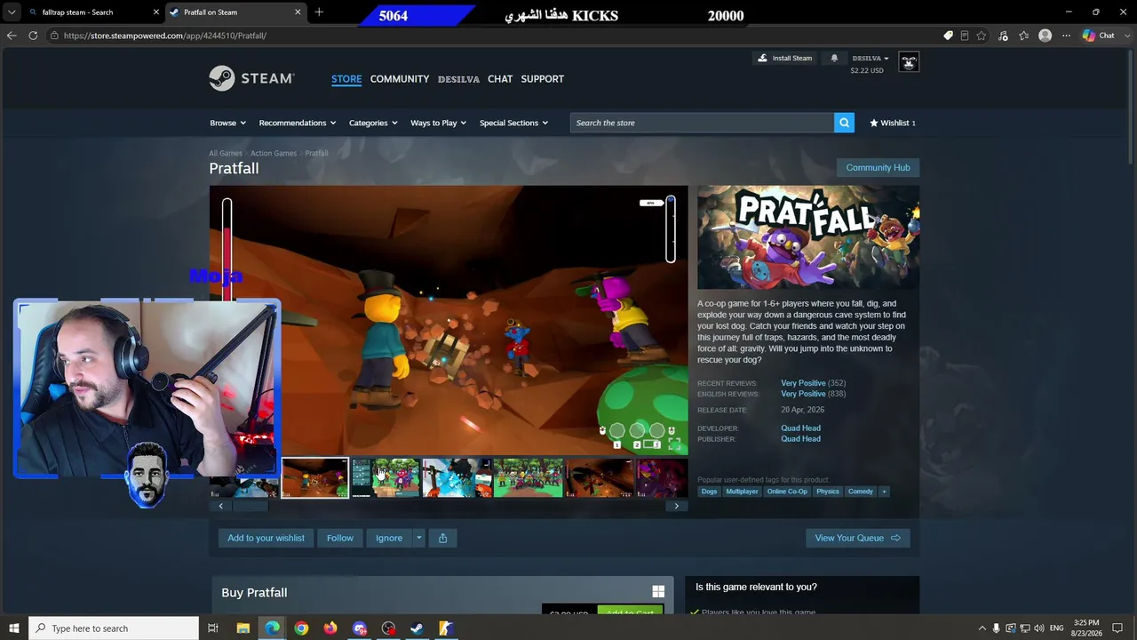Open a new browser tab with the plus icon
This screenshot has height=640, width=1137.
tap(319, 12)
